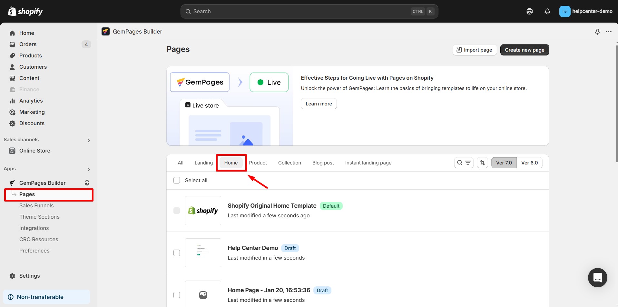Image resolution: width=618 pixels, height=307 pixels.
Task: Click the sort icon next to version tabs
Action: coord(482,163)
